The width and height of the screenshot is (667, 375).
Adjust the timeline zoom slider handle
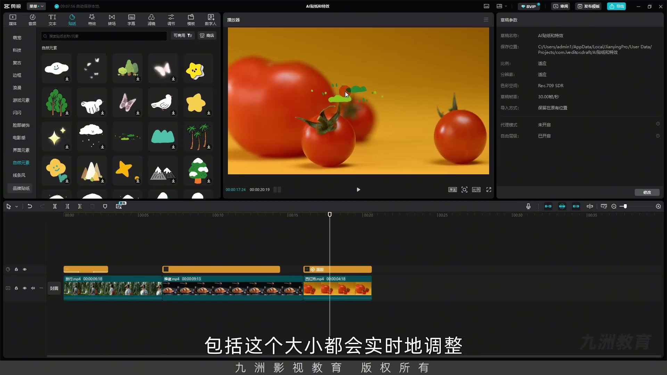(625, 206)
